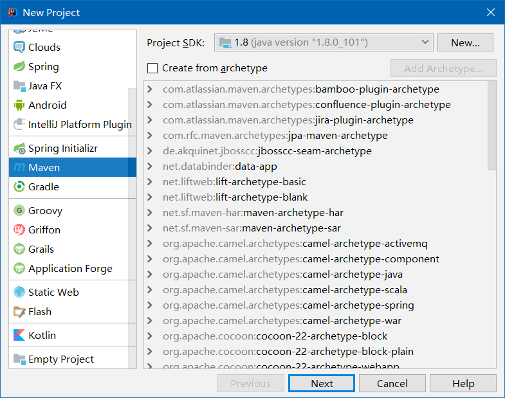The image size is (505, 398).
Task: Expand confluence-plugin-archetype entry
Action: point(150,105)
